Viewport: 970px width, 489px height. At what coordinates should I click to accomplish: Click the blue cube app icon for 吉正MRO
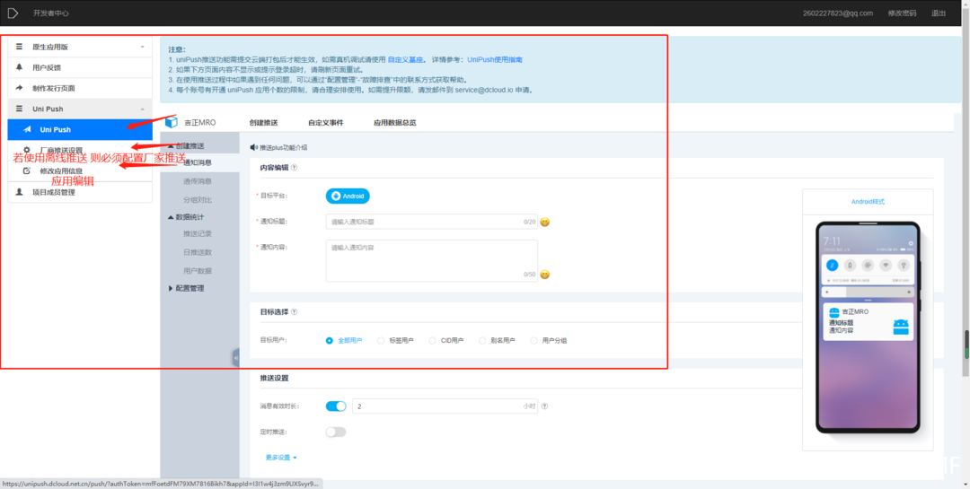click(x=172, y=122)
